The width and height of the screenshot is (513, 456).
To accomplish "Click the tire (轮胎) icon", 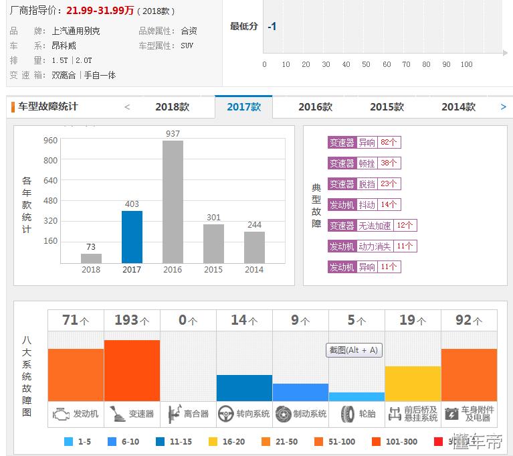I will point(347,414).
